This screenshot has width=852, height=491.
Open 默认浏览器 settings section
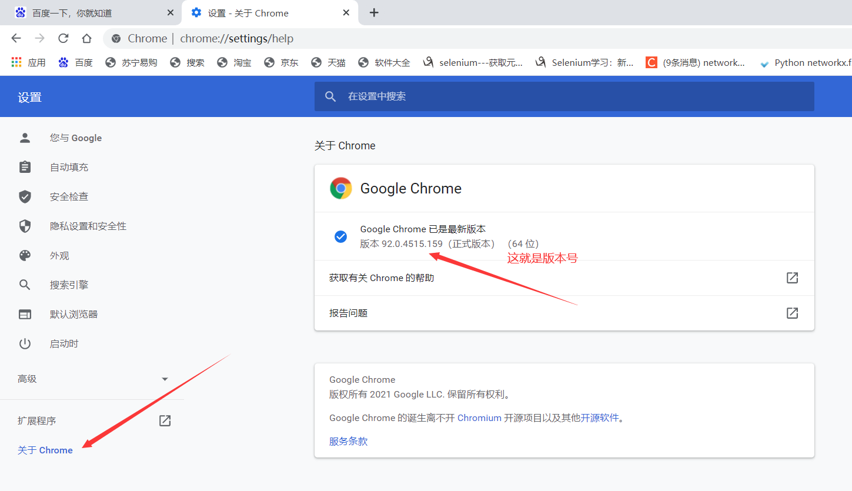(73, 314)
